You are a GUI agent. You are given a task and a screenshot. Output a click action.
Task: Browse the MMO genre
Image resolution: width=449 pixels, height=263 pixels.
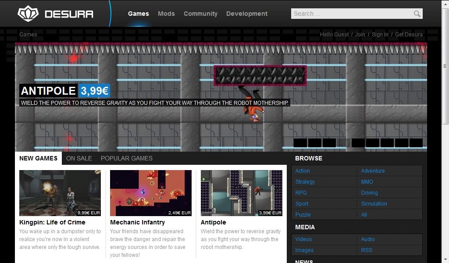(367, 182)
